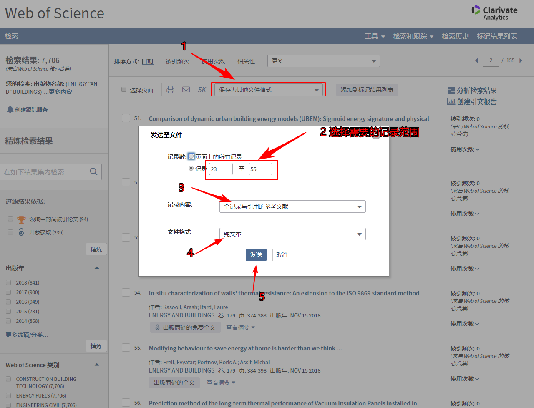Click the record range end field

(260, 169)
